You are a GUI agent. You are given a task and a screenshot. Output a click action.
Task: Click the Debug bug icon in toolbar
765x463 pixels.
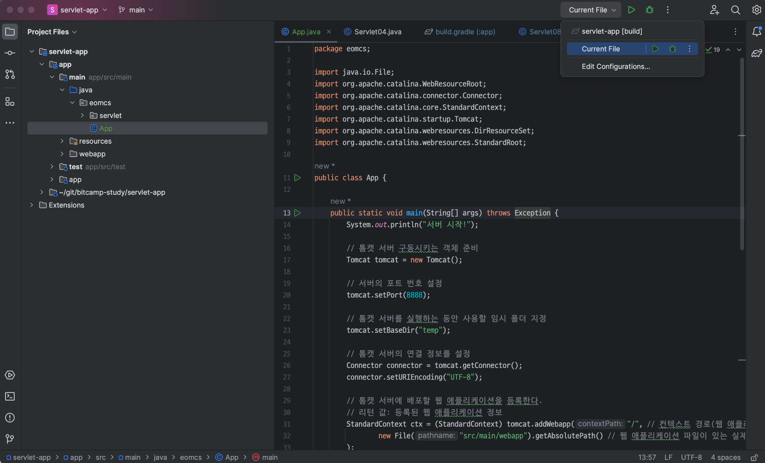click(x=649, y=10)
